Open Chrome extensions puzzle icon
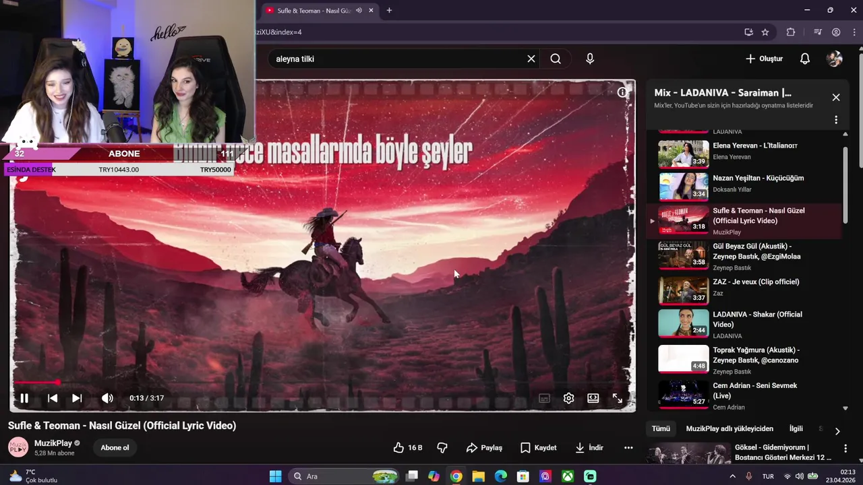 pos(791,32)
